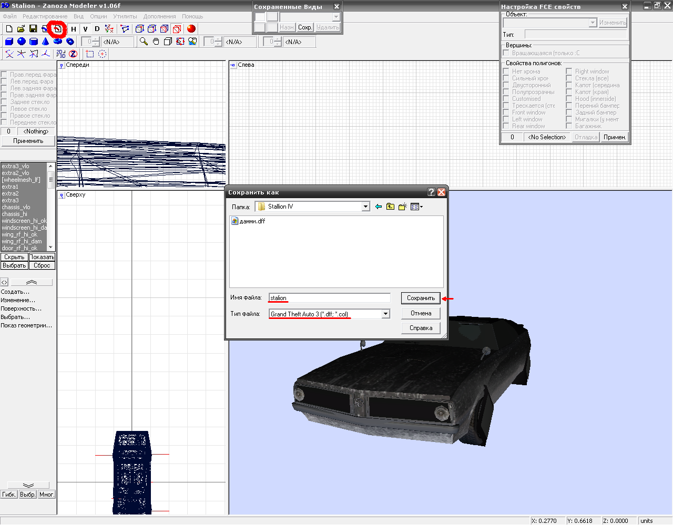Click the red sphere render icon
The height and width of the screenshot is (525, 673).
click(x=191, y=29)
